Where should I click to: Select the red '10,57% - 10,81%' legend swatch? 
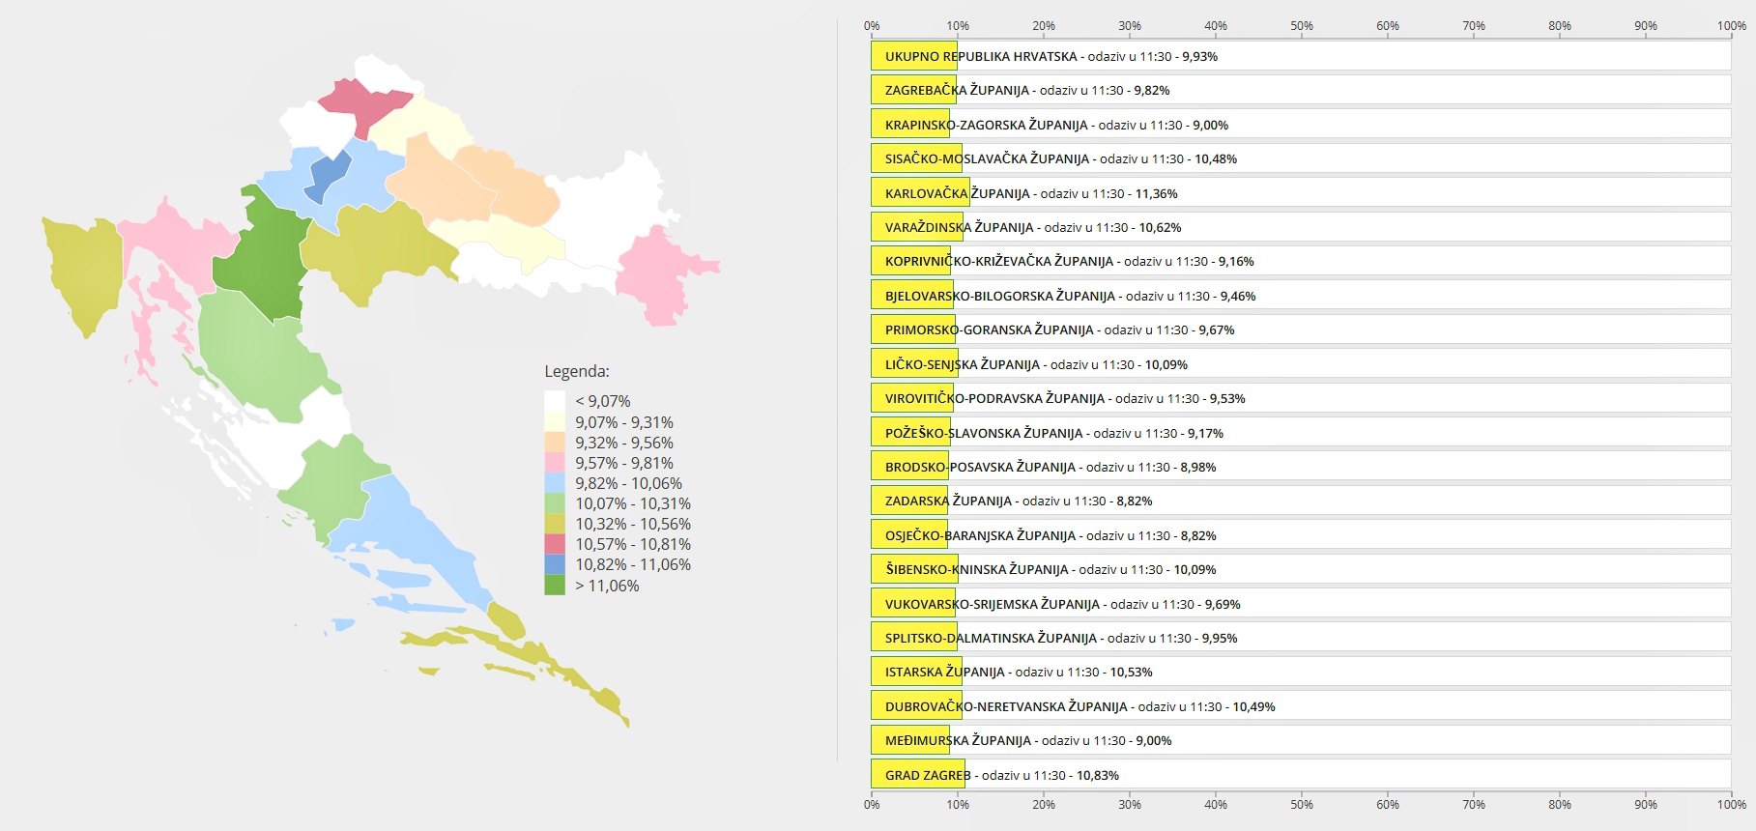pos(555,544)
